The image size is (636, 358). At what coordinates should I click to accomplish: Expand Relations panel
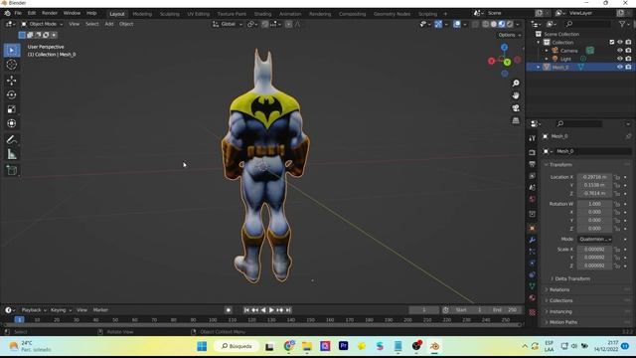(x=559, y=289)
